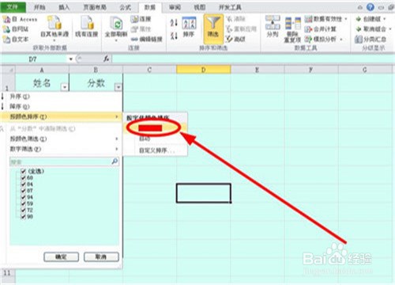395x285 pixels.
Task: Click the selected cell D7
Action: point(204,193)
